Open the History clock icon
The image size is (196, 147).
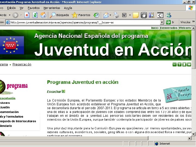point(96,15)
